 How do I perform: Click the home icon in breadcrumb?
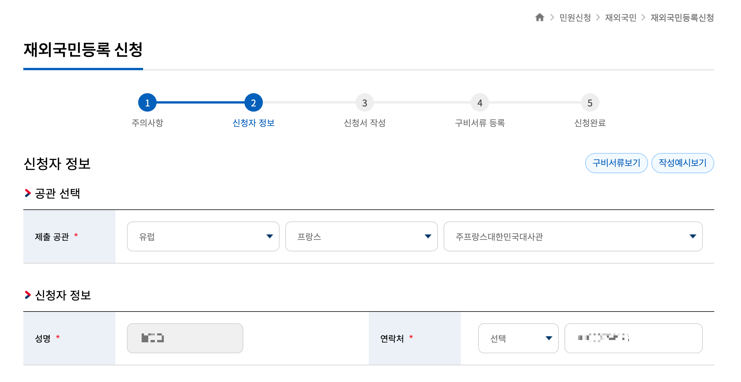pyautogui.click(x=539, y=18)
